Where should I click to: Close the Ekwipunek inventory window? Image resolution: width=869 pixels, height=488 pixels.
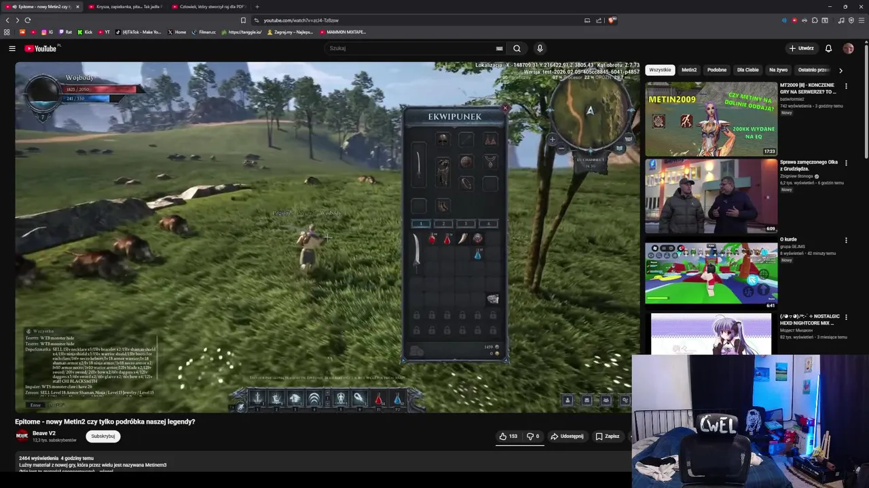pos(505,108)
